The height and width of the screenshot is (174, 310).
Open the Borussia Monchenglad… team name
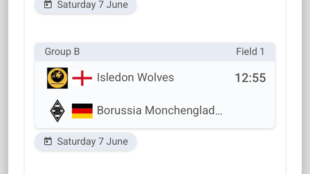(159, 110)
